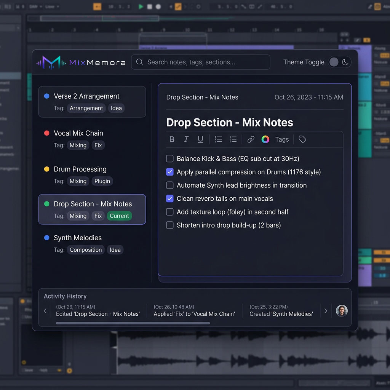Click the Tags button in editor toolbar
Image resolution: width=390 pixels, height=390 pixels.
tap(282, 139)
